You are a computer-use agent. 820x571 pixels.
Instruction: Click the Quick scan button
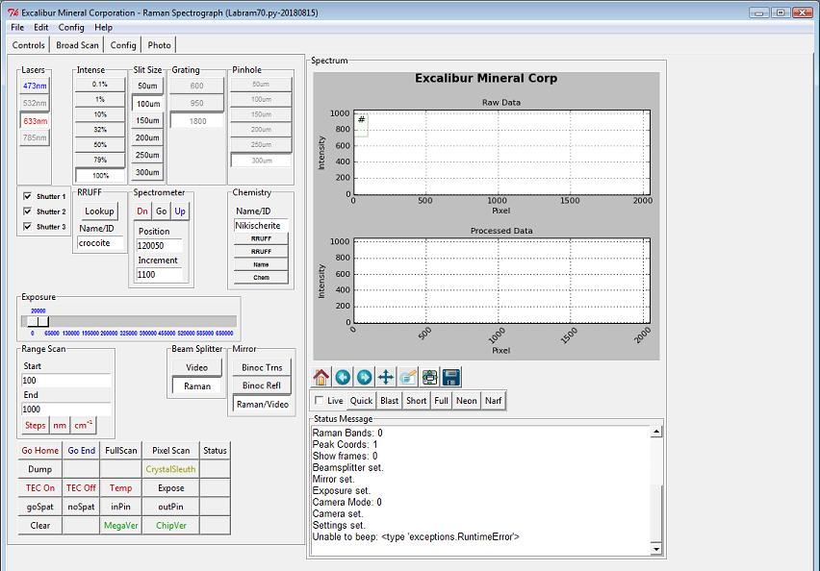(x=361, y=400)
